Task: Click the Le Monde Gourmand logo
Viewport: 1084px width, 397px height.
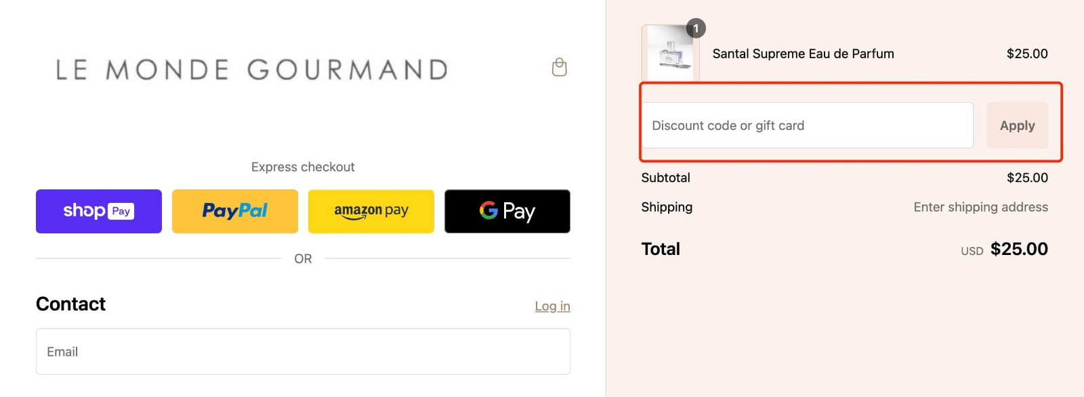Action: tap(250, 69)
